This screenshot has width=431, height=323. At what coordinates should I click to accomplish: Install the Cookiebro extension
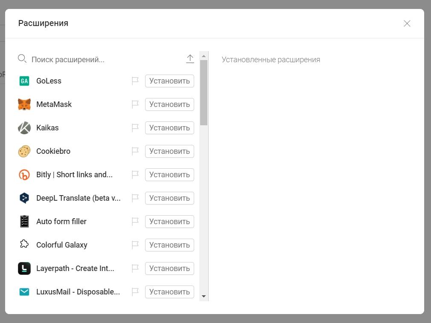pos(169,151)
